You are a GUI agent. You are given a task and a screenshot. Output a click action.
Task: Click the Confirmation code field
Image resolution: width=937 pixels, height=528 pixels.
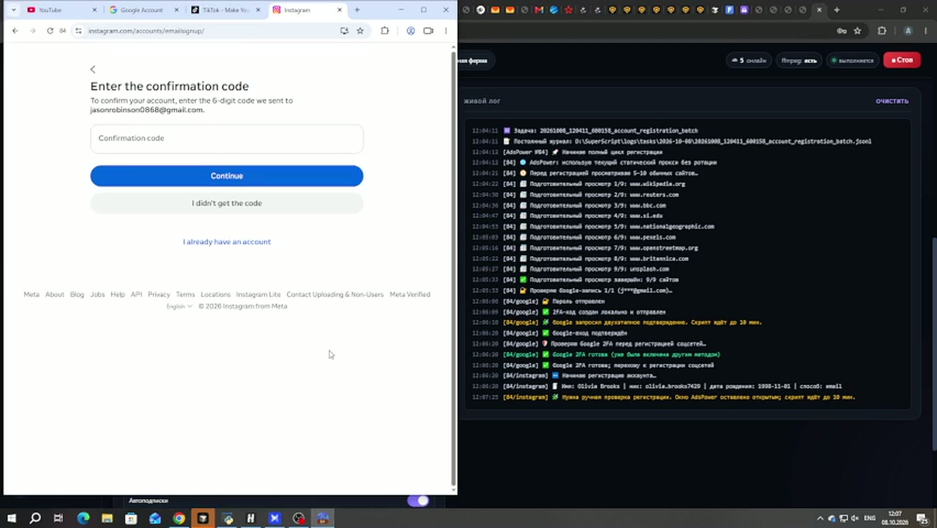pyautogui.click(x=227, y=139)
